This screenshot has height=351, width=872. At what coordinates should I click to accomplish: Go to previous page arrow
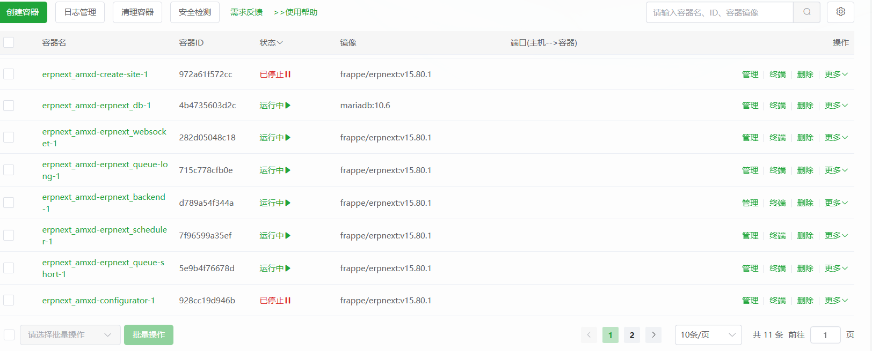point(589,335)
